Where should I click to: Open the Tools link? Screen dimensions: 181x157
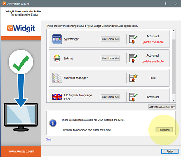coord(49,139)
